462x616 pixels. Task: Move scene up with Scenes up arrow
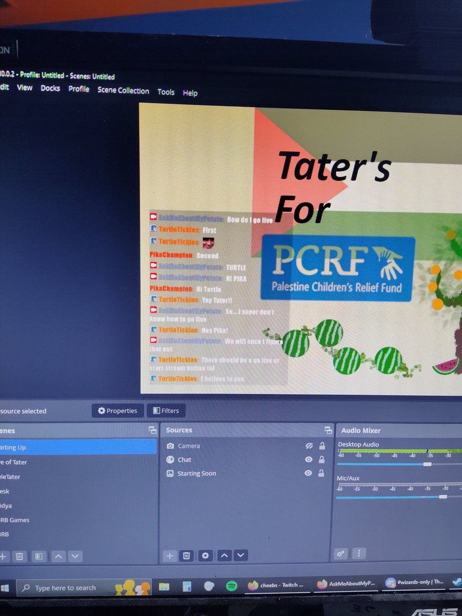(x=58, y=556)
